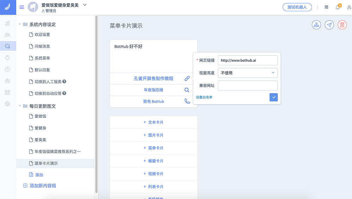Click help icon beside 切换到人工服务
Image resolution: width=352 pixels, height=199 pixels.
[x=64, y=81]
